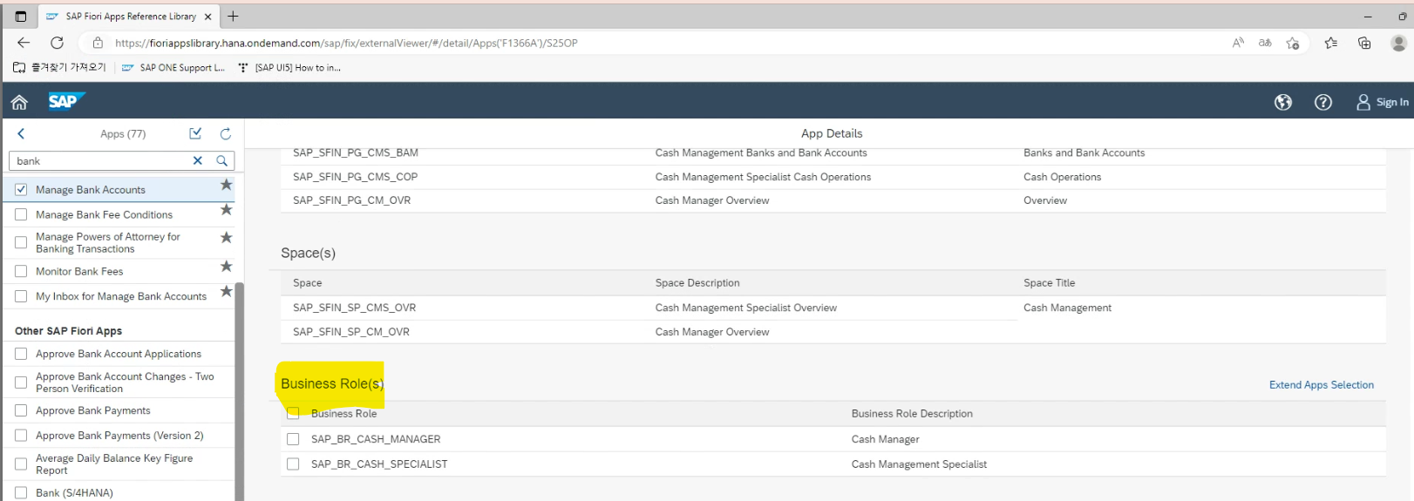Check the Approve Bank Payments checkbox
This screenshot has height=501, width=1414.
tap(21, 410)
